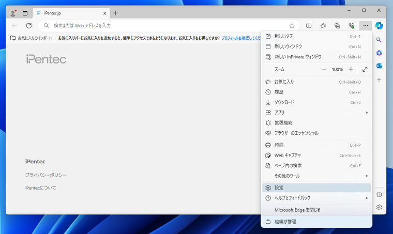393x234 pixels.
Task: Open the Collections toolbar icon
Action: [337, 25]
